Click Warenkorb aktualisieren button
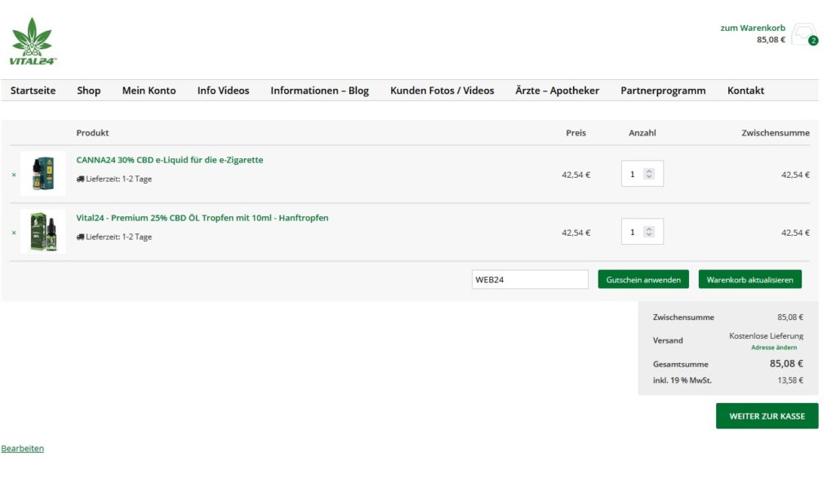836x479 pixels. coord(749,280)
